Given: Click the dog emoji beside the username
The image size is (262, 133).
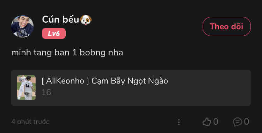Looking at the screenshot, I should pyautogui.click(x=86, y=20).
